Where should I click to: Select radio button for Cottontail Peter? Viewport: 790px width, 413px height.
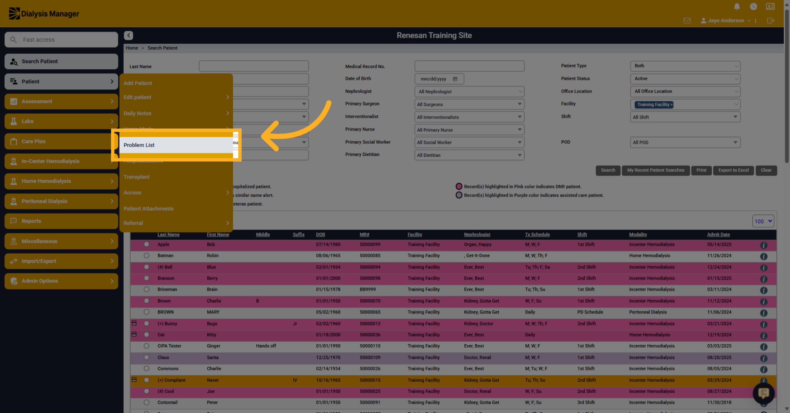146,402
